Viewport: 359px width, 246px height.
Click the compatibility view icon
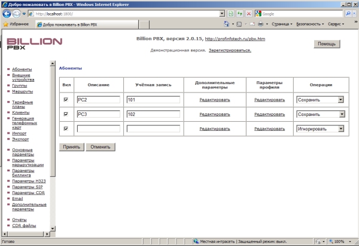click(231, 14)
